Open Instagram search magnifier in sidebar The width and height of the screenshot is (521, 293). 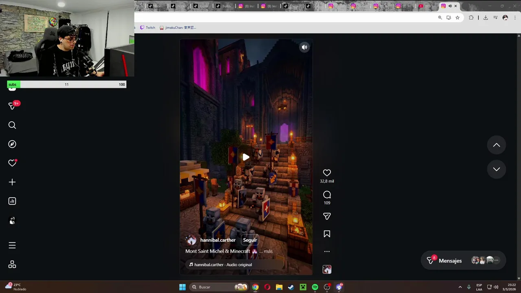(x=12, y=125)
